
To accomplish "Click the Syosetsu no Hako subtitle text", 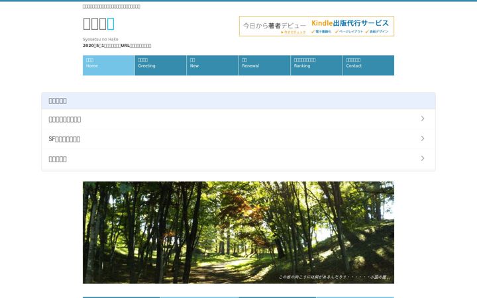I will 101,39.
